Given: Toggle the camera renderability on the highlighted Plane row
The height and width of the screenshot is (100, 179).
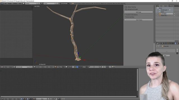Looking at the screenshot, I should point(178,14).
